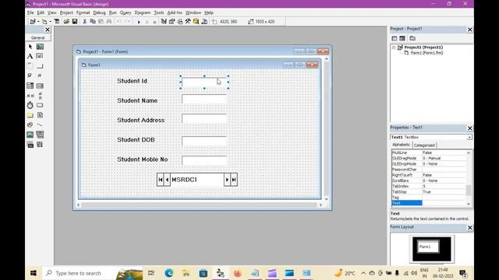Select the ListBox tool in toolbox
Screen dimensions: 499x280
[40, 86]
